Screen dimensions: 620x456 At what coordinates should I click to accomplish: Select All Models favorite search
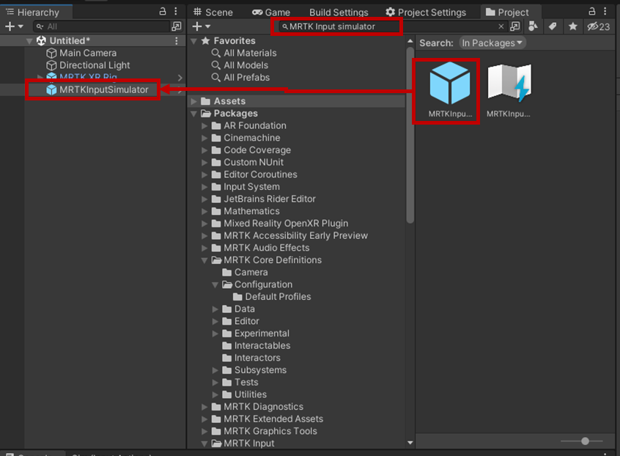coord(240,65)
